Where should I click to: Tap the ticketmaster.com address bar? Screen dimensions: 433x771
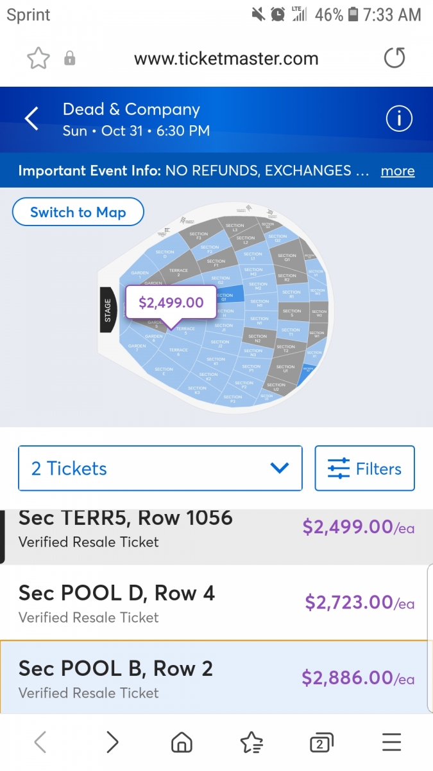pos(226,58)
